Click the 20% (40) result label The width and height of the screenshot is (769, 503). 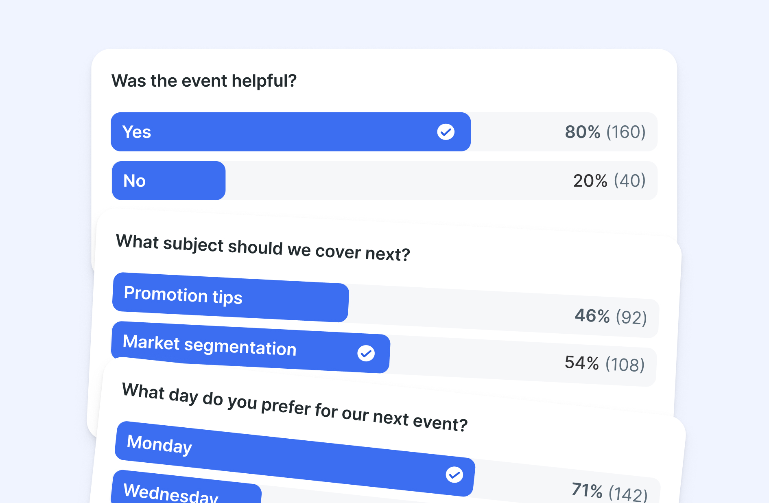coord(609,181)
